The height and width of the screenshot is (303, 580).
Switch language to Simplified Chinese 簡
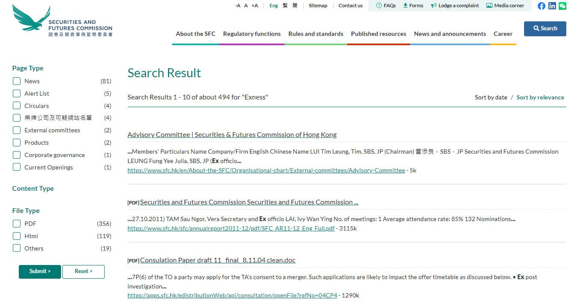pyautogui.click(x=295, y=6)
